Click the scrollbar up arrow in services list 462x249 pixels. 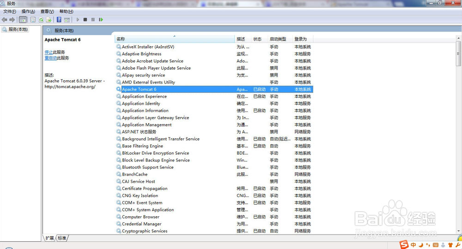458,38
